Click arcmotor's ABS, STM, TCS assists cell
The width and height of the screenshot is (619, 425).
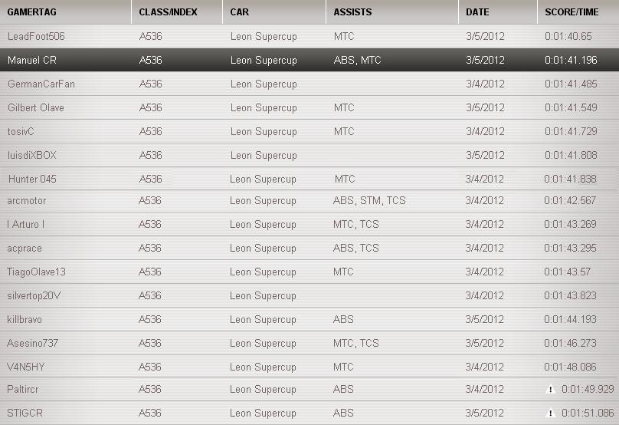(369, 201)
